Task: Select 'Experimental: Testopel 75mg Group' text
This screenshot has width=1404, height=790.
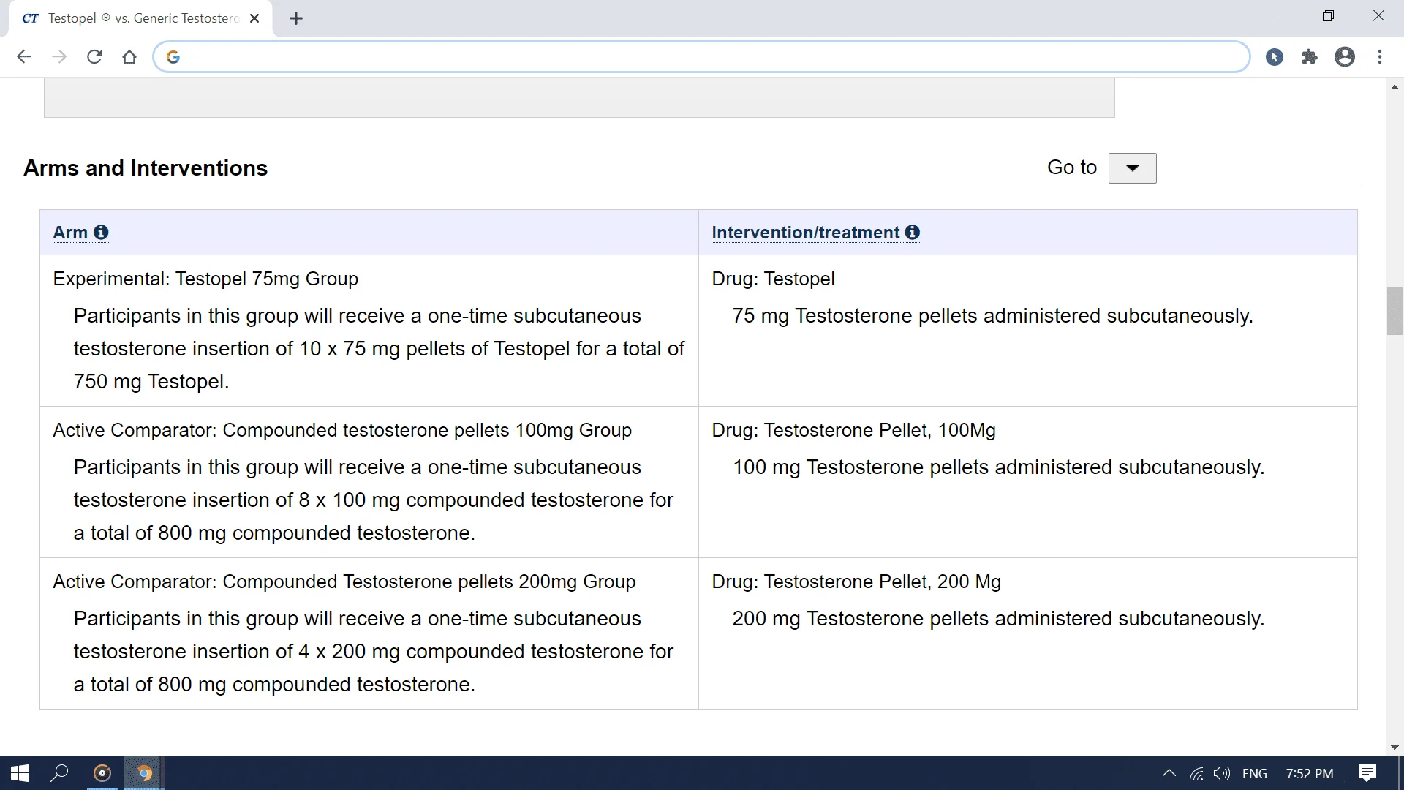Action: (x=205, y=279)
